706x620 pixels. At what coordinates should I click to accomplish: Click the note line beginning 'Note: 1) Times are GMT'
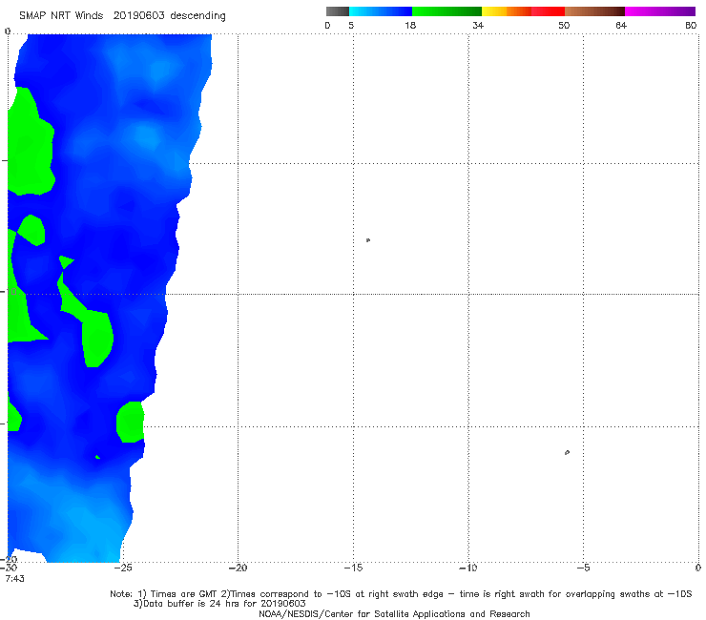point(401,594)
